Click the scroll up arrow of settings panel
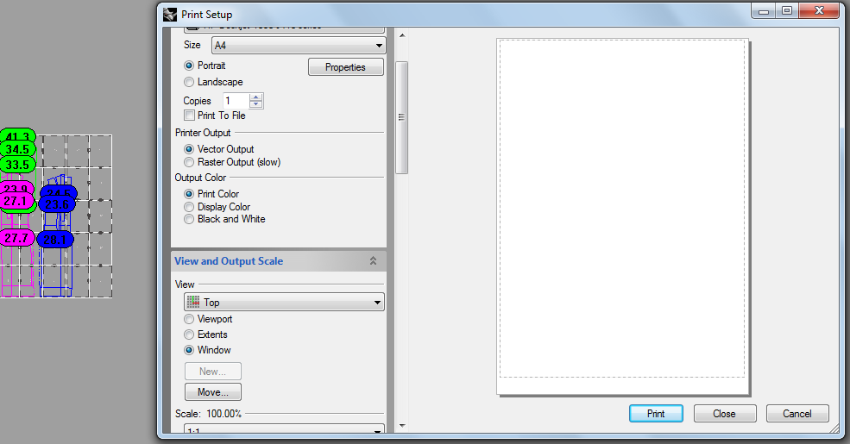Image resolution: width=850 pixels, height=444 pixels. pyautogui.click(x=402, y=35)
